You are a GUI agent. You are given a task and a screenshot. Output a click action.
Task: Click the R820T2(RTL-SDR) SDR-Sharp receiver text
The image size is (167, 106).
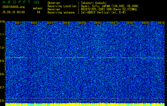(109, 9)
